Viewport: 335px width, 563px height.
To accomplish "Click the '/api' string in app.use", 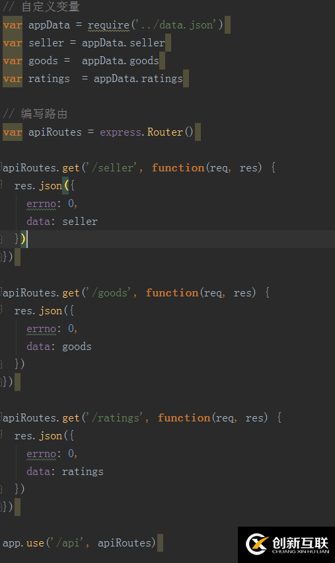I will (x=68, y=543).
